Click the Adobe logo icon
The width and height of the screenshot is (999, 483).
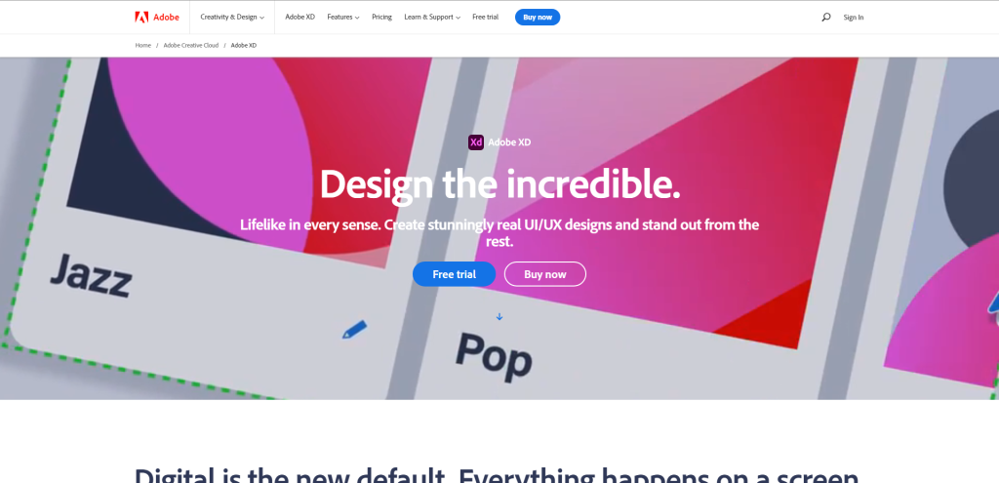141,18
